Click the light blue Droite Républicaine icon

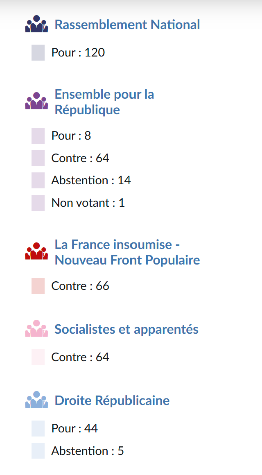tap(37, 400)
